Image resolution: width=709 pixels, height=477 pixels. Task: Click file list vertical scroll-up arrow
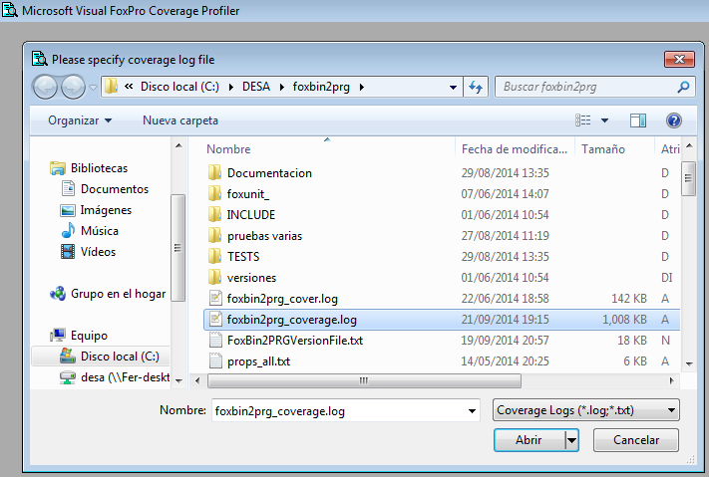(689, 146)
